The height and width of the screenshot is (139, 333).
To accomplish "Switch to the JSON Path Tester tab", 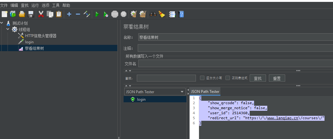I will pos(205,92).
